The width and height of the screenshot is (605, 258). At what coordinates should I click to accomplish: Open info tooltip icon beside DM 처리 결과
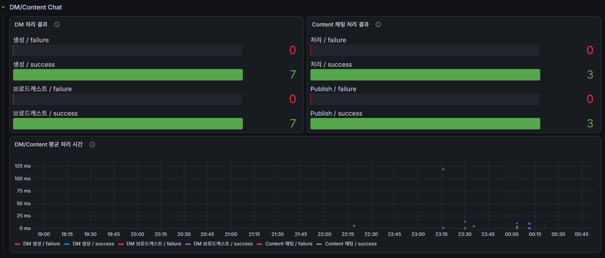[57, 24]
